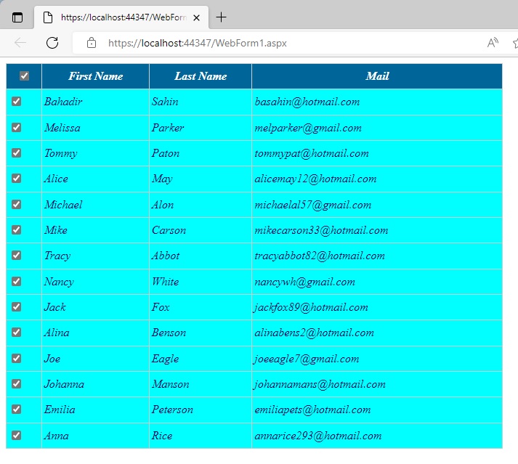Click email annarice293@hotmail.com
518x464 pixels.
coord(317,436)
